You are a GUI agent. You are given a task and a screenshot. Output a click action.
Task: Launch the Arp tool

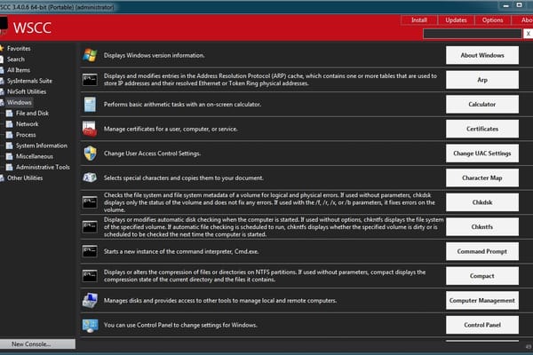[x=482, y=80]
